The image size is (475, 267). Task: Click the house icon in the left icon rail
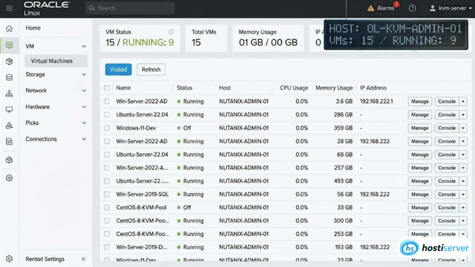[9, 29]
